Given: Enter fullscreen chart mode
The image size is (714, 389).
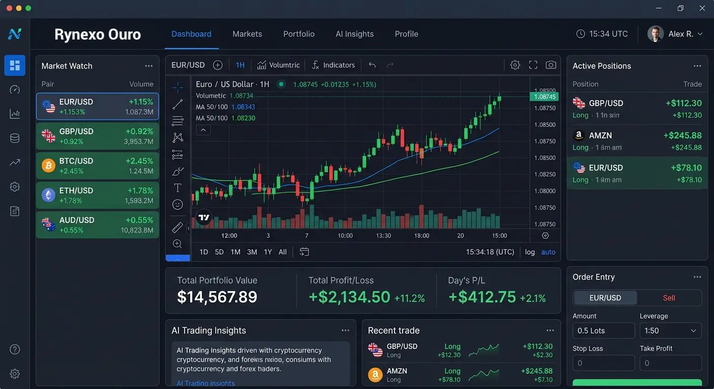Looking at the screenshot, I should click(x=533, y=65).
